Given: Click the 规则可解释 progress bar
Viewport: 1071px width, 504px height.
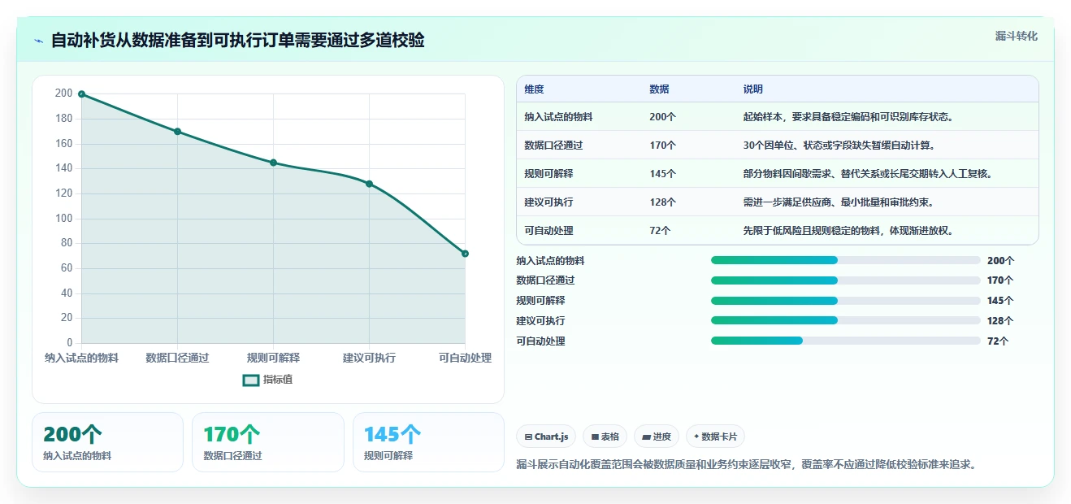Looking at the screenshot, I should (845, 301).
